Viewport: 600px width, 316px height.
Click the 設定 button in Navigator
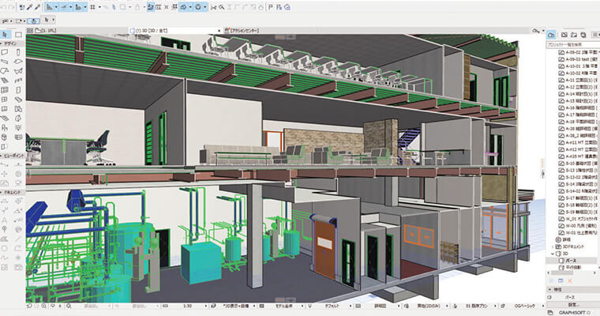click(572, 304)
